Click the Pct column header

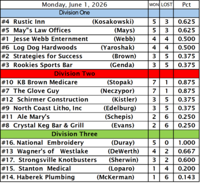[x=186, y=4]
